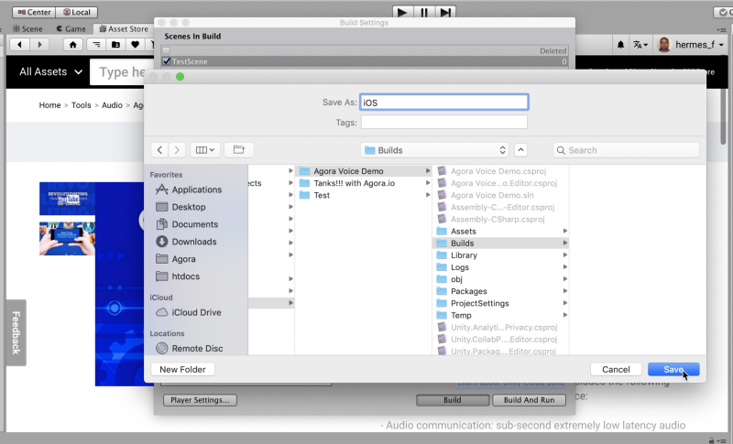Step one frame forward in Unity
Screen dimensions: 733x444
pos(445,12)
